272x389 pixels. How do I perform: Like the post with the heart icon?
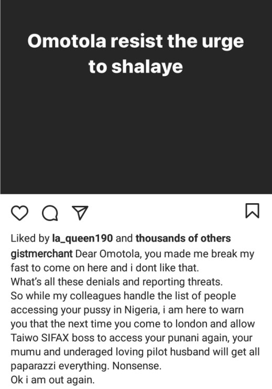(x=19, y=213)
